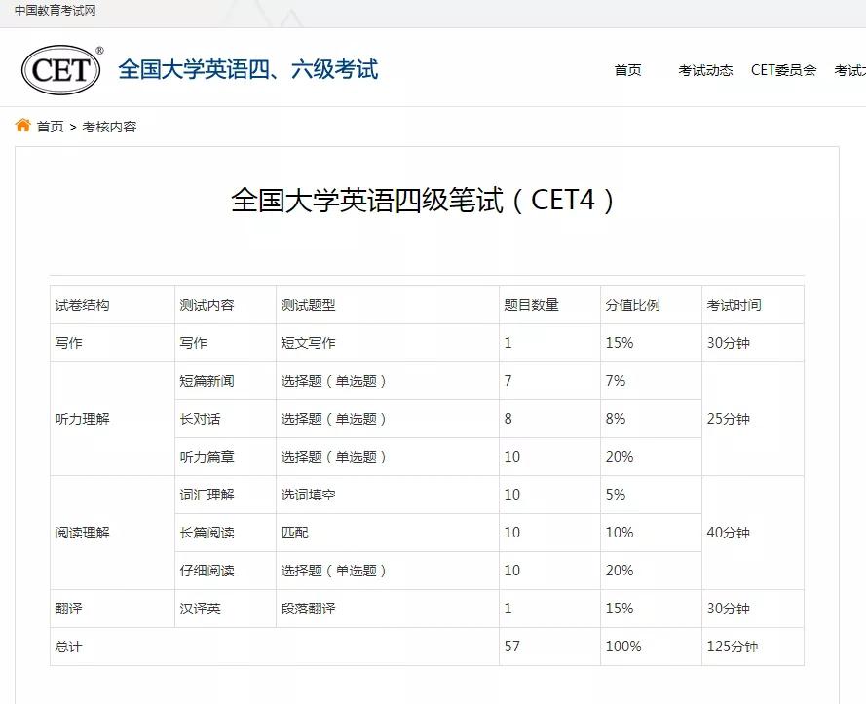Go to the CET委员会 menu item
This screenshot has width=866, height=704.
pos(783,70)
